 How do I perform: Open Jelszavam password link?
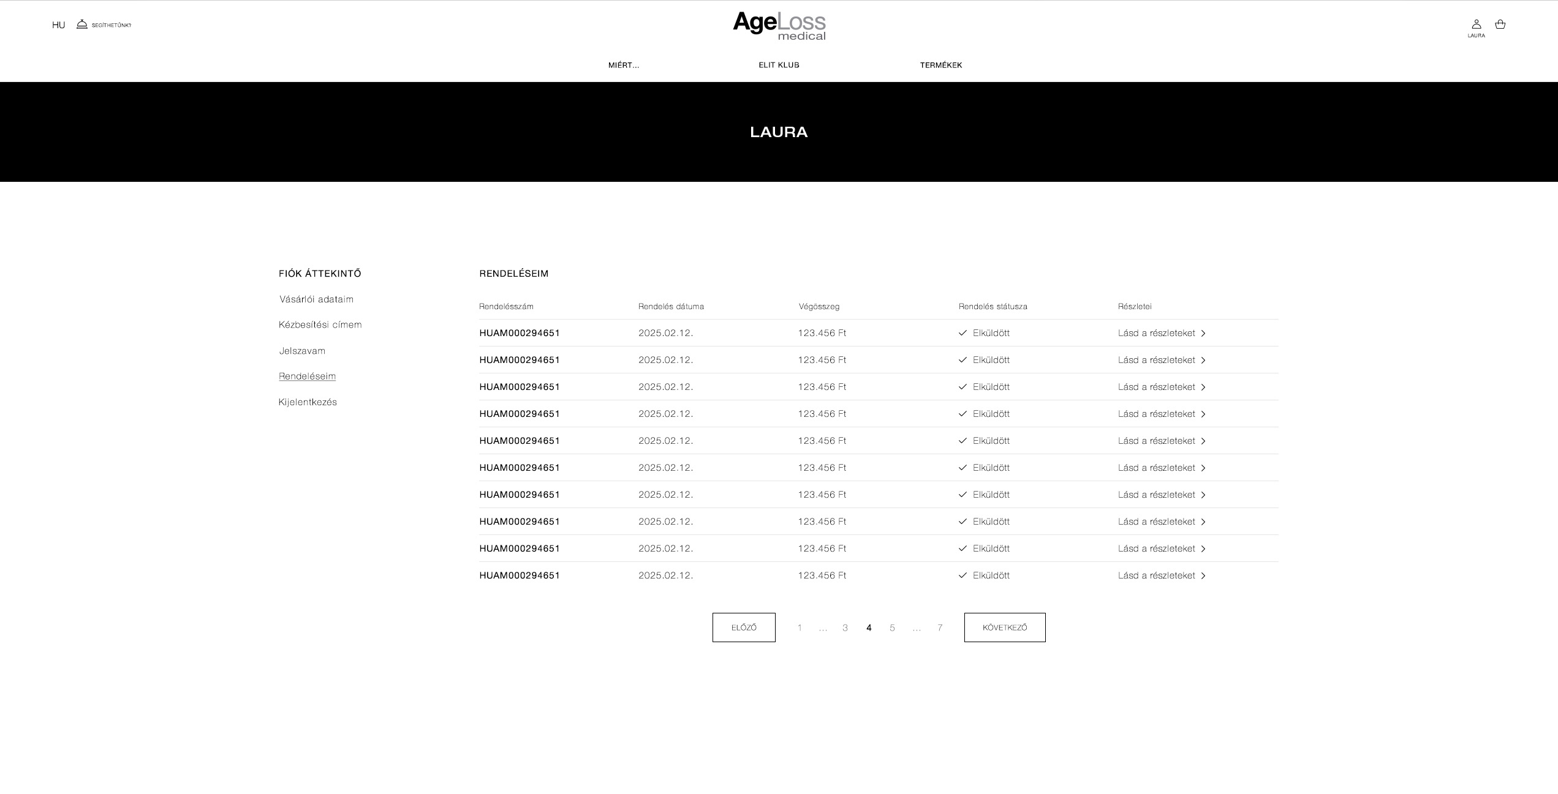(302, 351)
